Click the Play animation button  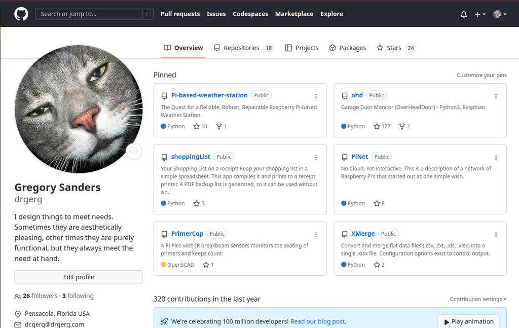468,321
